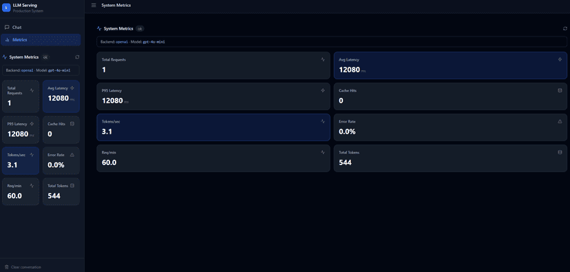
Task: Click the P95 Latency card icon in sidebar
Action: click(32, 124)
